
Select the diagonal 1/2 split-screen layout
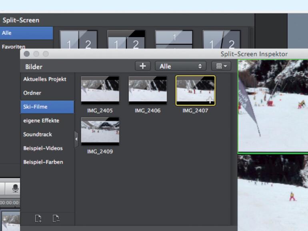click(221, 40)
